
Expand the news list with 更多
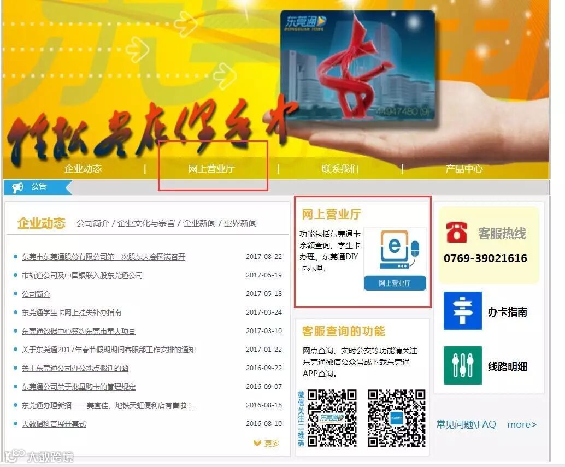coord(267,443)
